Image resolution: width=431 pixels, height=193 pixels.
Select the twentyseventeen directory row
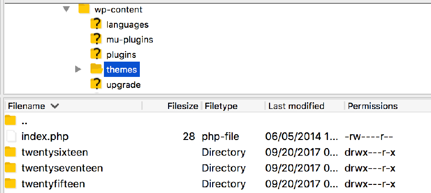tap(62, 168)
